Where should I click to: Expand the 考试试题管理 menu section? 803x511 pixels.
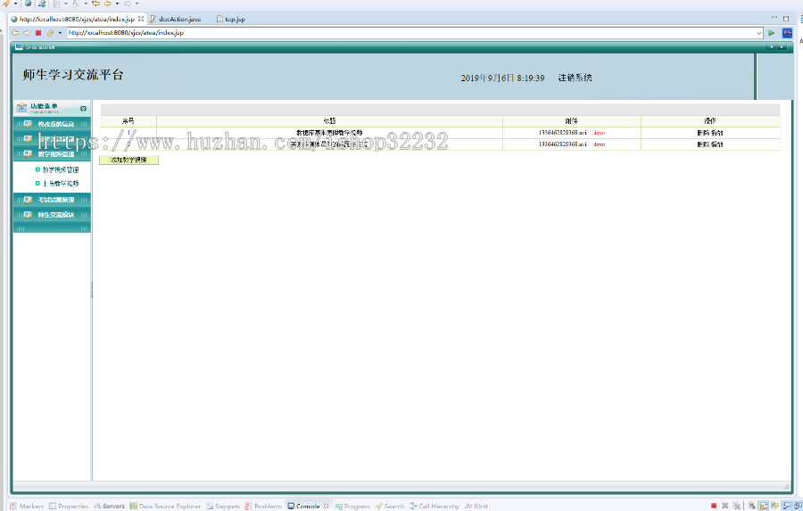coord(52,200)
